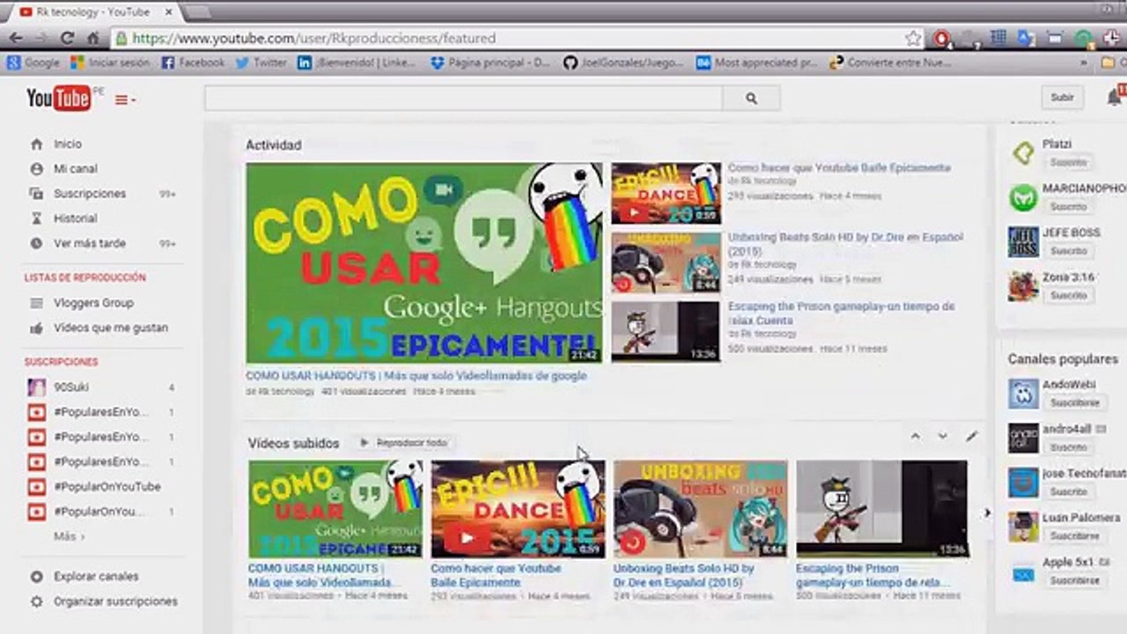Subscribe to Apple 5x1 with Suscribirse
The image size is (1127, 634).
click(x=1074, y=580)
